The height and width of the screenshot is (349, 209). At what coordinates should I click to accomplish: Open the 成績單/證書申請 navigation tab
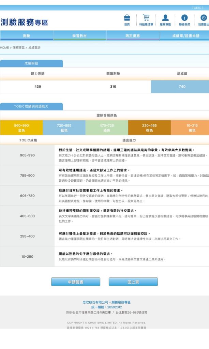click(185, 36)
